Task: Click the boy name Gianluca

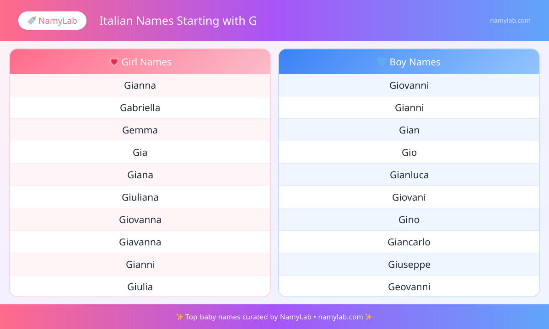Action: click(409, 175)
